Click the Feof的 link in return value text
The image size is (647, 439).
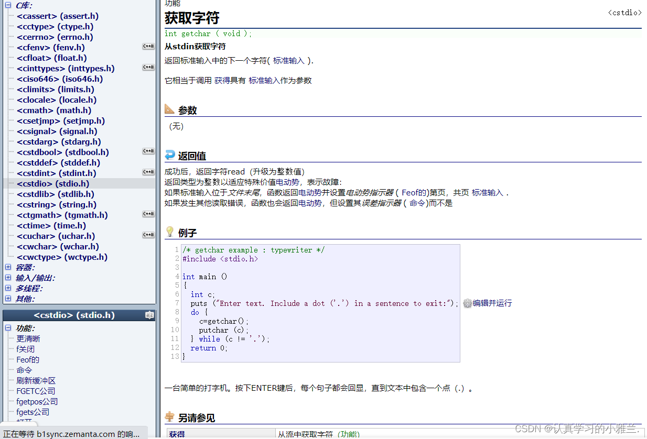pyautogui.click(x=414, y=193)
